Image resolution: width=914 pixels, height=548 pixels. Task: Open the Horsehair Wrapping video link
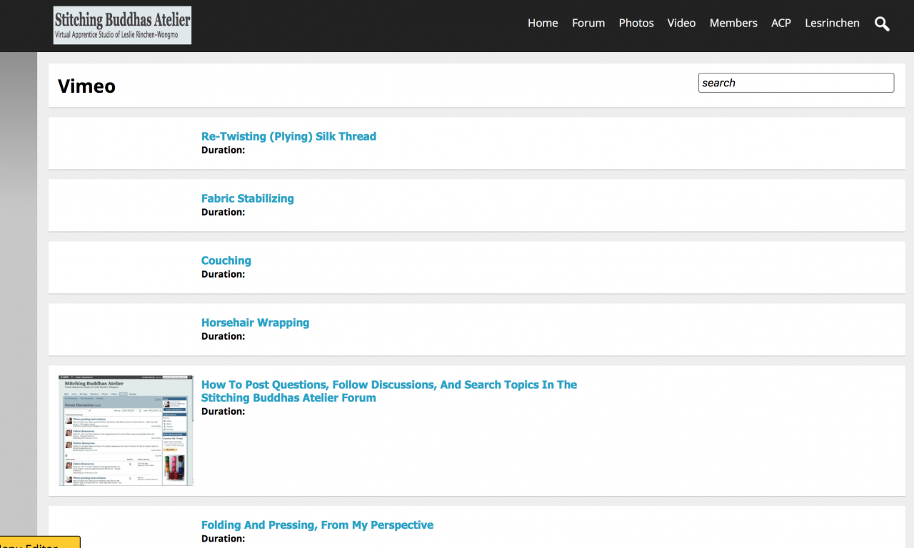pos(255,323)
